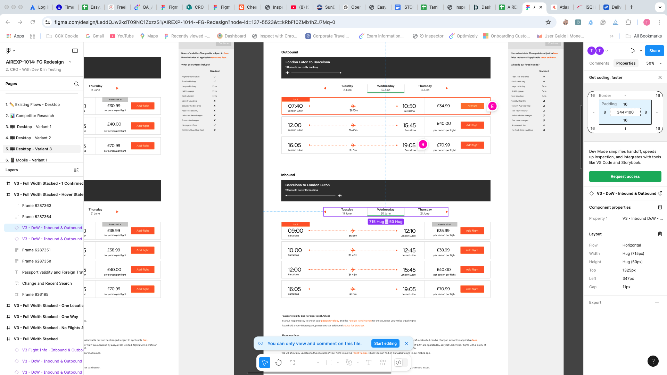Open present options dropdown arrow

[x=641, y=51]
